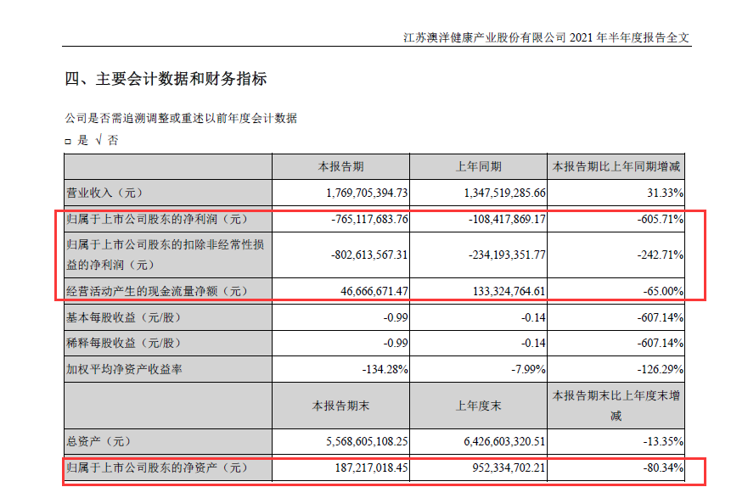Click the percentage -80.34%

[x=662, y=468]
